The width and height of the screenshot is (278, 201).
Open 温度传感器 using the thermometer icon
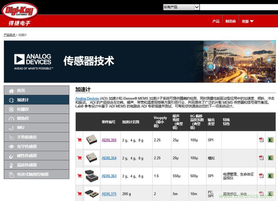click(x=11, y=165)
